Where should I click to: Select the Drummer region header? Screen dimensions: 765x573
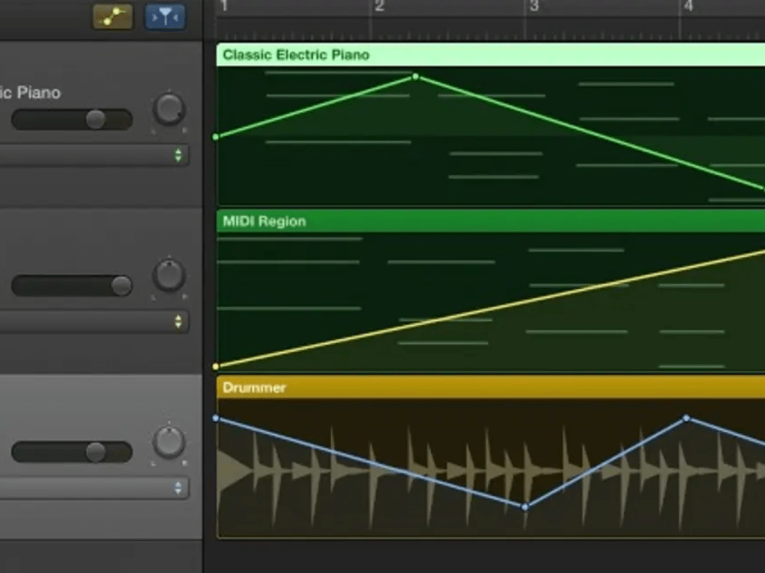pyautogui.click(x=490, y=388)
